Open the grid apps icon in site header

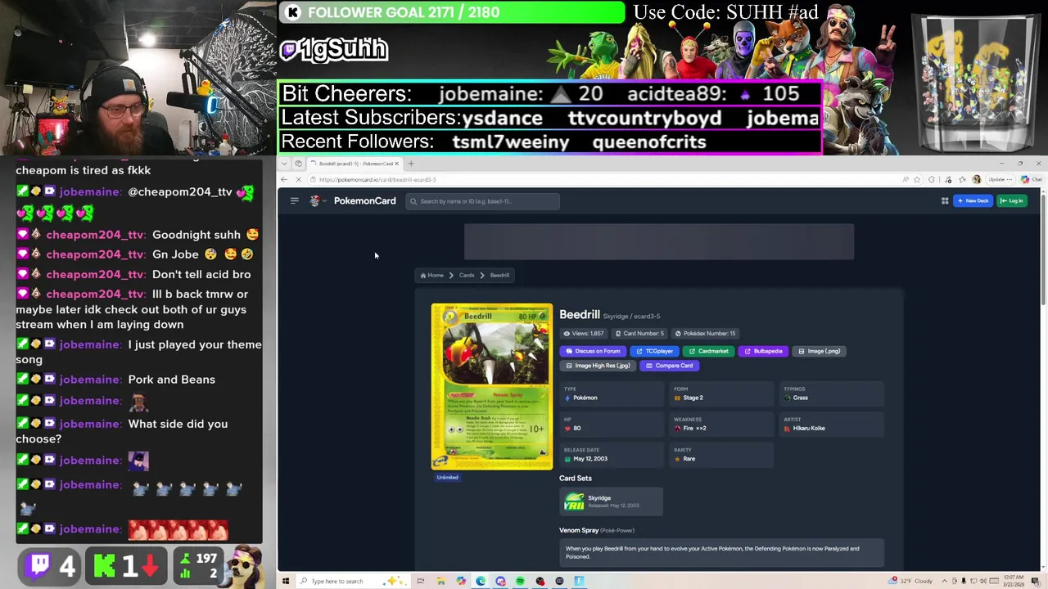click(945, 201)
